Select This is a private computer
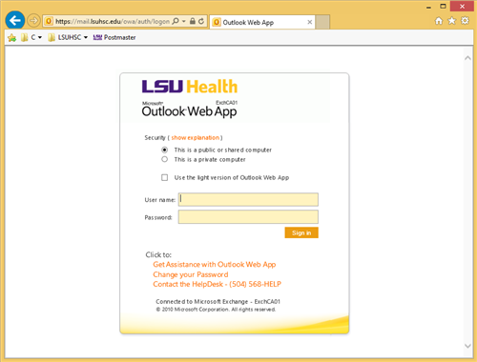 [164, 159]
